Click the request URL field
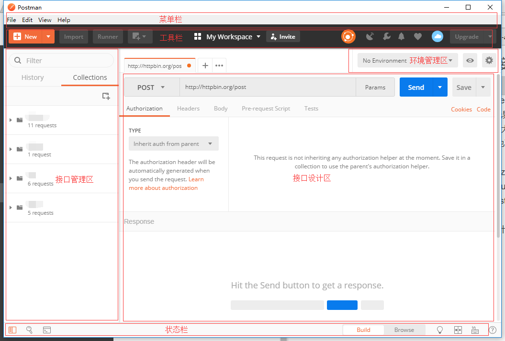505x341 pixels. pos(268,87)
